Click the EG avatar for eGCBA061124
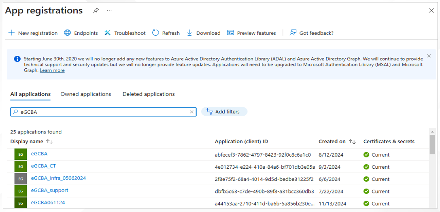This screenshot has width=440, height=212. 21,203
